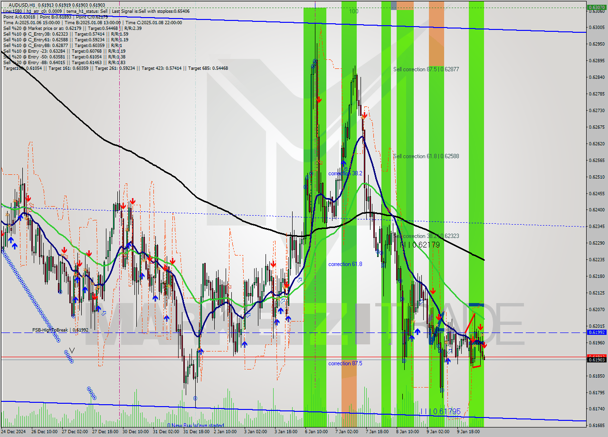Click the '27 Dec 02:00' time axis label
This screenshot has width=608, height=437.
click(75, 432)
